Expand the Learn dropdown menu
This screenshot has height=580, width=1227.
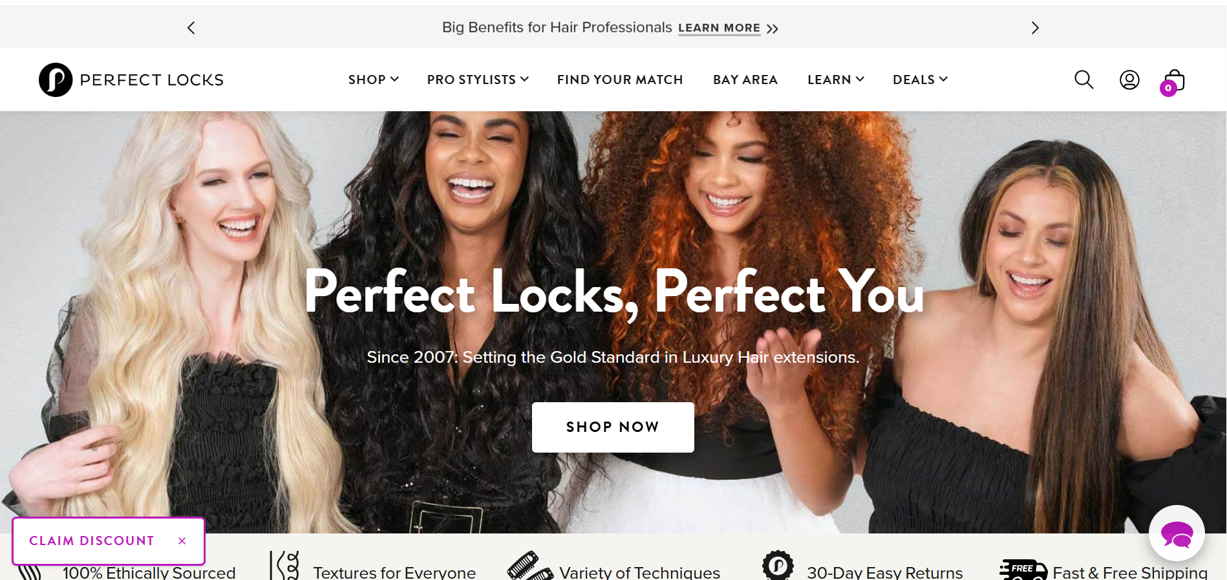(835, 80)
